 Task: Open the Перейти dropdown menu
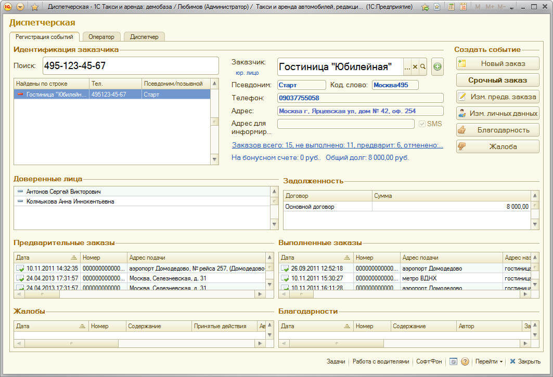click(x=488, y=361)
